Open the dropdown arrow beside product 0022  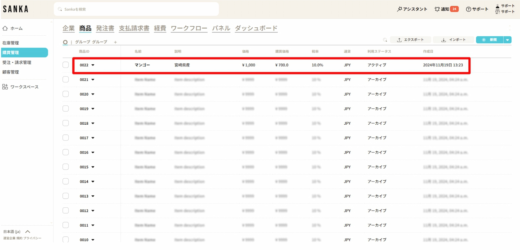pos(93,65)
